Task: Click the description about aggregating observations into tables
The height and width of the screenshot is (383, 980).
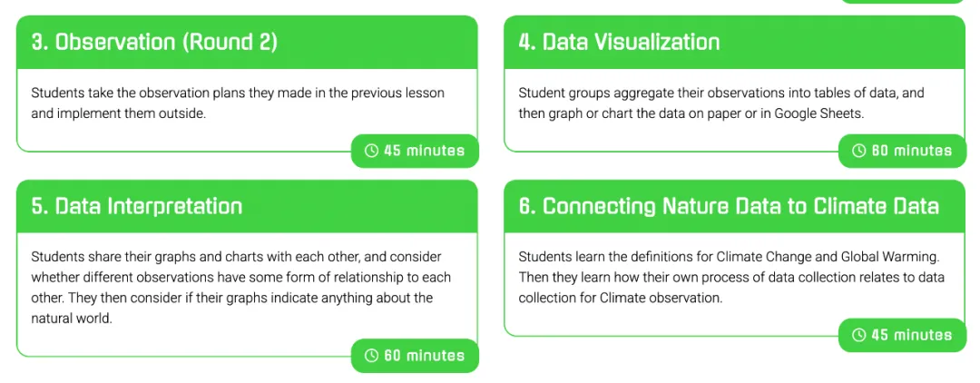Action: (721, 103)
